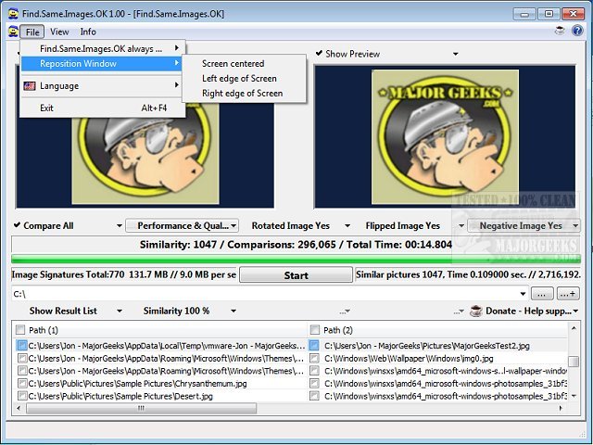Image resolution: width=593 pixels, height=445 pixels.
Task: Open the Show Preview dropdown arrow
Action: 455,54
